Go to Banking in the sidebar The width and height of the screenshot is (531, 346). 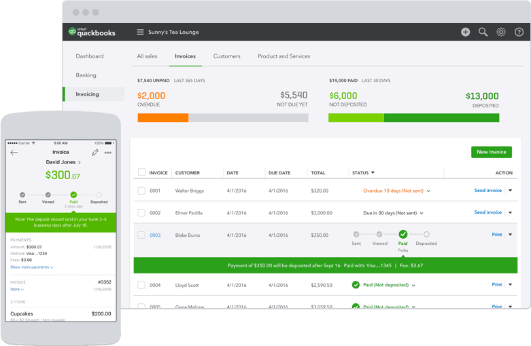(x=86, y=75)
